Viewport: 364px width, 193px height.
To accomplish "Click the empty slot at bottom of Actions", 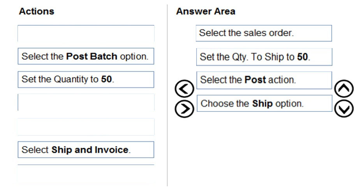I will pyautogui.click(x=86, y=173).
